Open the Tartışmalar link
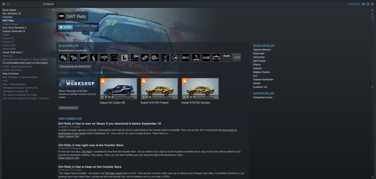The width and height of the screenshot is (376, 179). coord(259,57)
